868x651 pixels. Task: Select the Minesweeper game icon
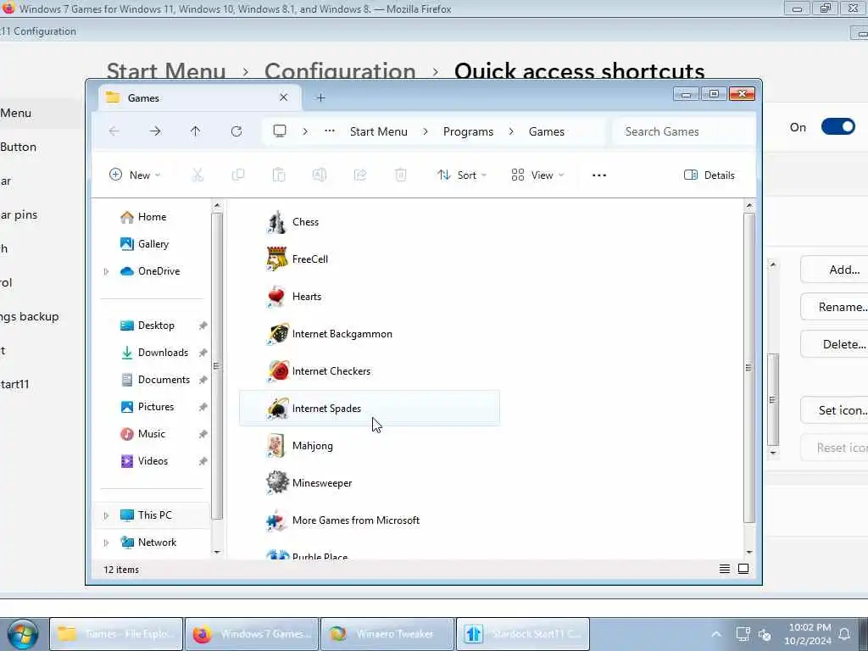pos(277,482)
